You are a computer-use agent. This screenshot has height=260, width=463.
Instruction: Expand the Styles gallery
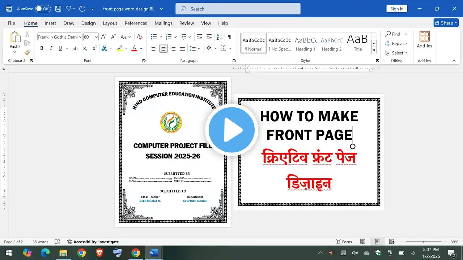(374, 51)
